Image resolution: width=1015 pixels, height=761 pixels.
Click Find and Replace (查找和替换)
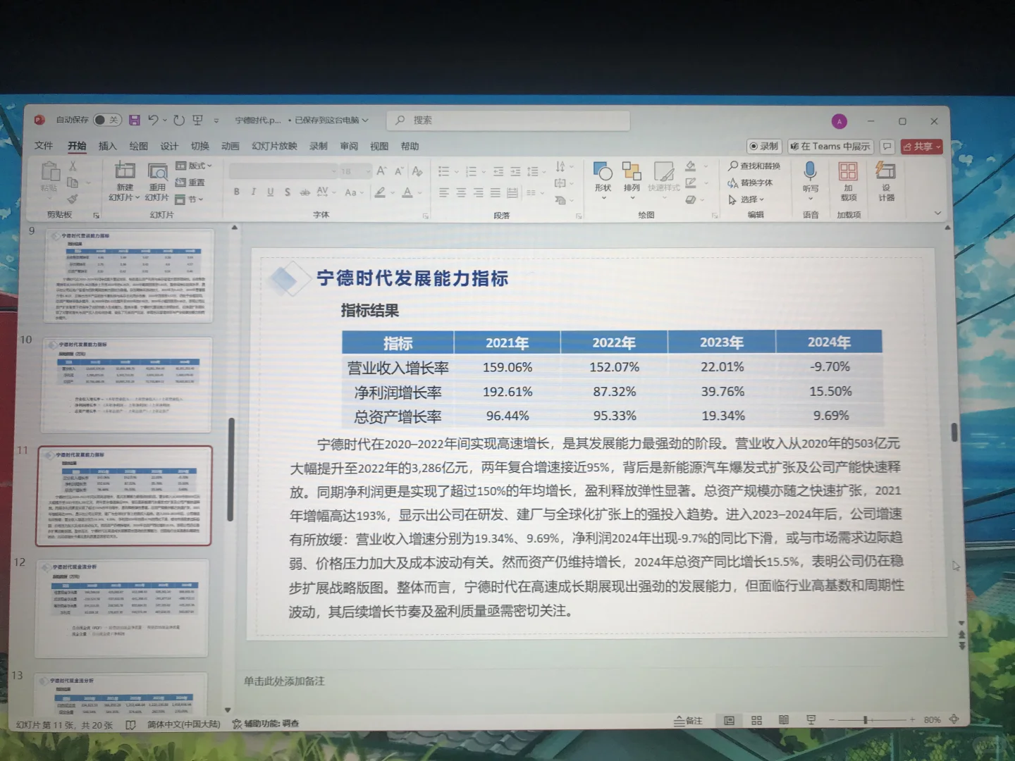point(754,166)
